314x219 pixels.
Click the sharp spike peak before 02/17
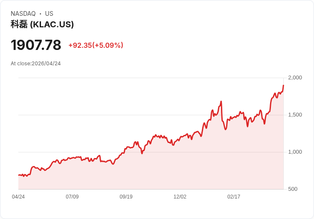click(x=221, y=102)
